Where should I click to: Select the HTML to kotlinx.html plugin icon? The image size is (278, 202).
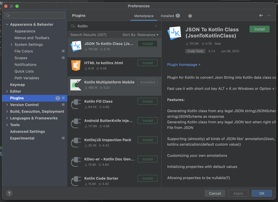pos(76,65)
